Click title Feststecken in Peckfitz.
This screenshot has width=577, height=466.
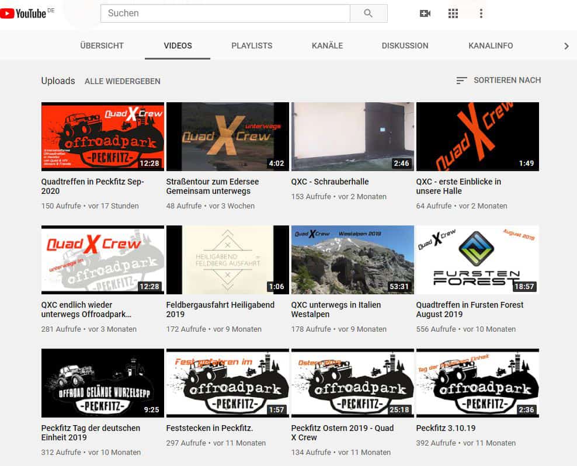pos(210,428)
